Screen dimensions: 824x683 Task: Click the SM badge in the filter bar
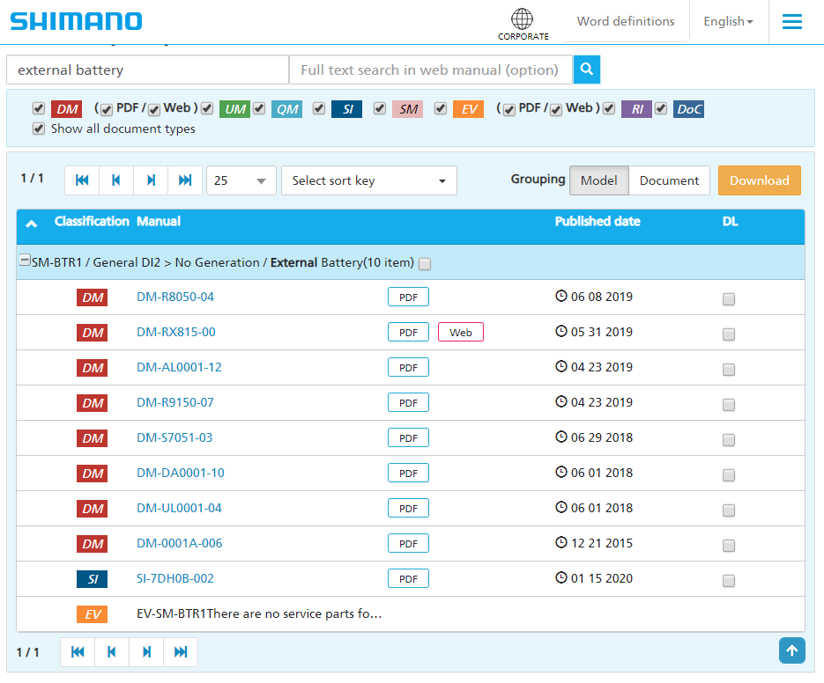pyautogui.click(x=408, y=109)
